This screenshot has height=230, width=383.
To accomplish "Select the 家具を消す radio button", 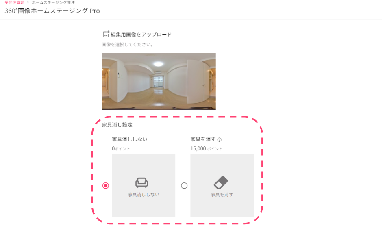I will click(184, 186).
